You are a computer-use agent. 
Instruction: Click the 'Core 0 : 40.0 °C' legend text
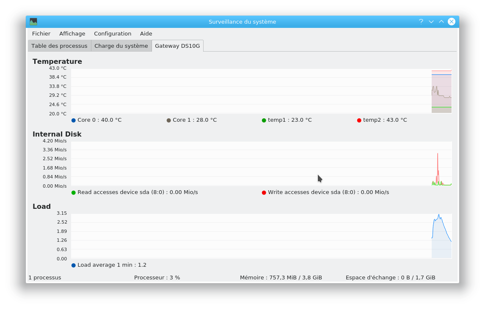point(99,120)
